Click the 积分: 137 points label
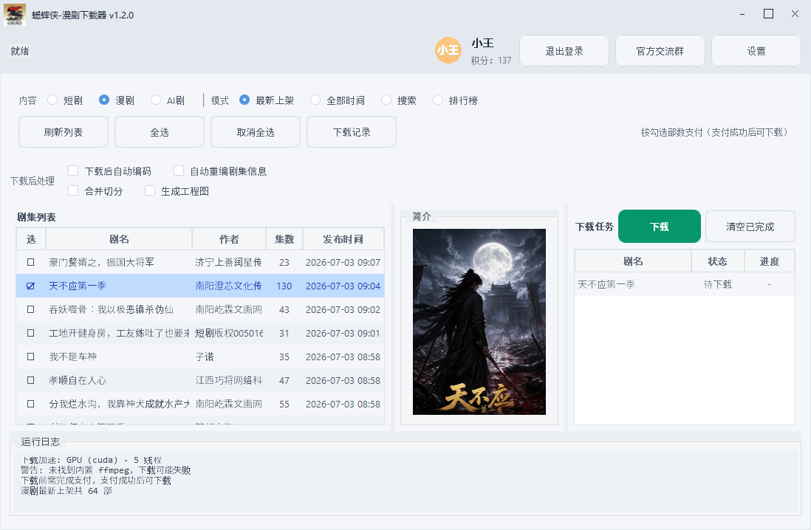Viewport: 811px width, 530px height. point(491,61)
